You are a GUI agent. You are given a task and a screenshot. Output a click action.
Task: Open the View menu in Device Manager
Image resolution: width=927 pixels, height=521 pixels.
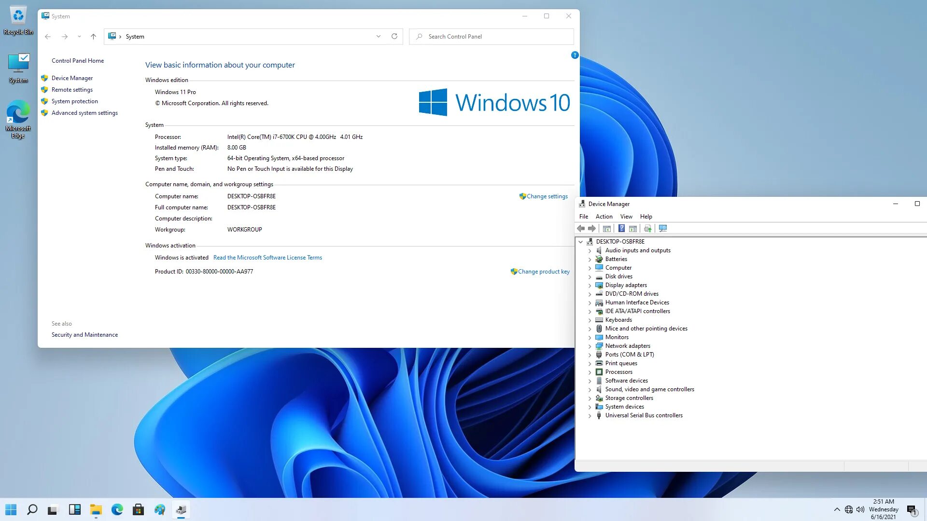click(626, 217)
